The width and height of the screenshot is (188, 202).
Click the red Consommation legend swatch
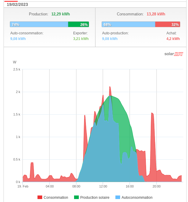tap(40, 198)
